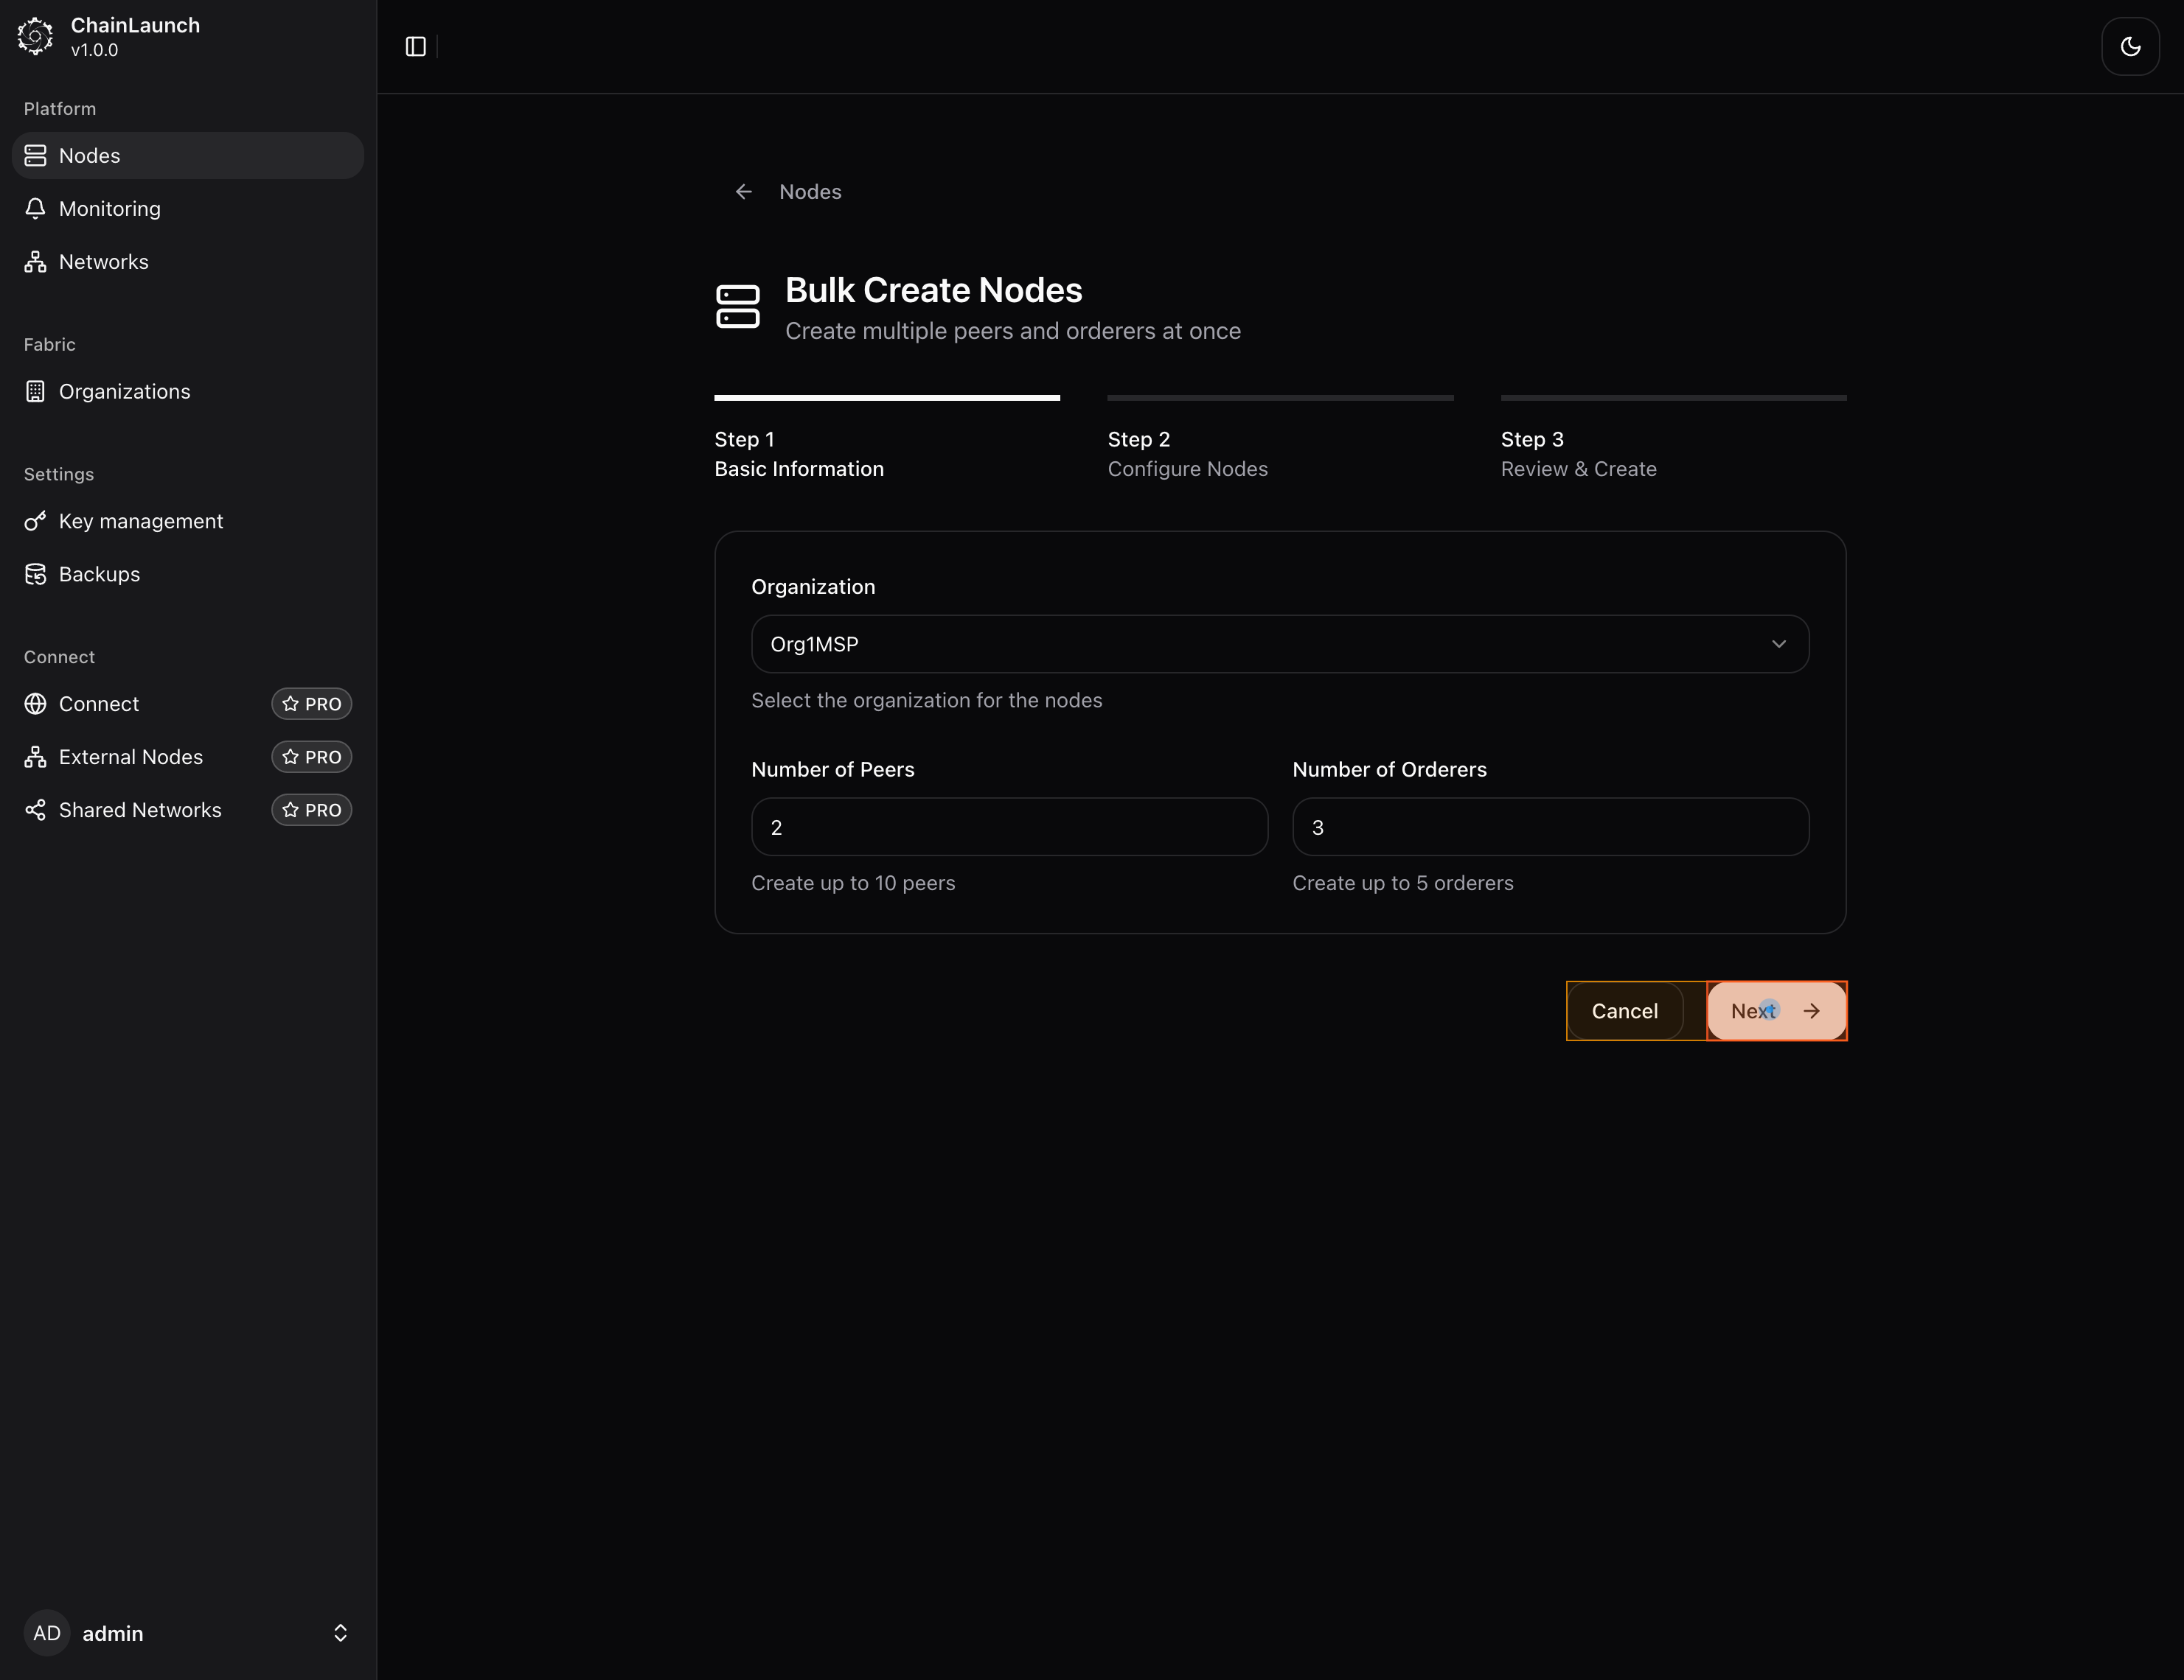The height and width of the screenshot is (1680, 2184).
Task: Go to Networks in the sidebar
Action: (103, 262)
